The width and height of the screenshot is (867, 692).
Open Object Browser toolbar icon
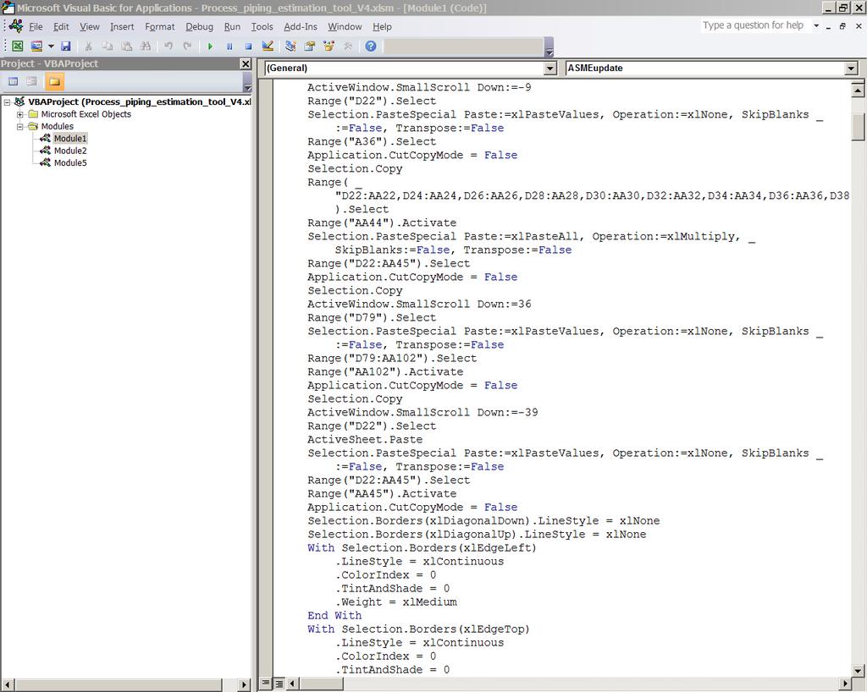coord(329,47)
